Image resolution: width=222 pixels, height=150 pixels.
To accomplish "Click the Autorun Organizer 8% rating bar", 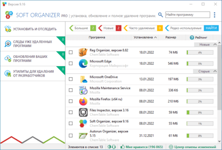I will (200, 136).
